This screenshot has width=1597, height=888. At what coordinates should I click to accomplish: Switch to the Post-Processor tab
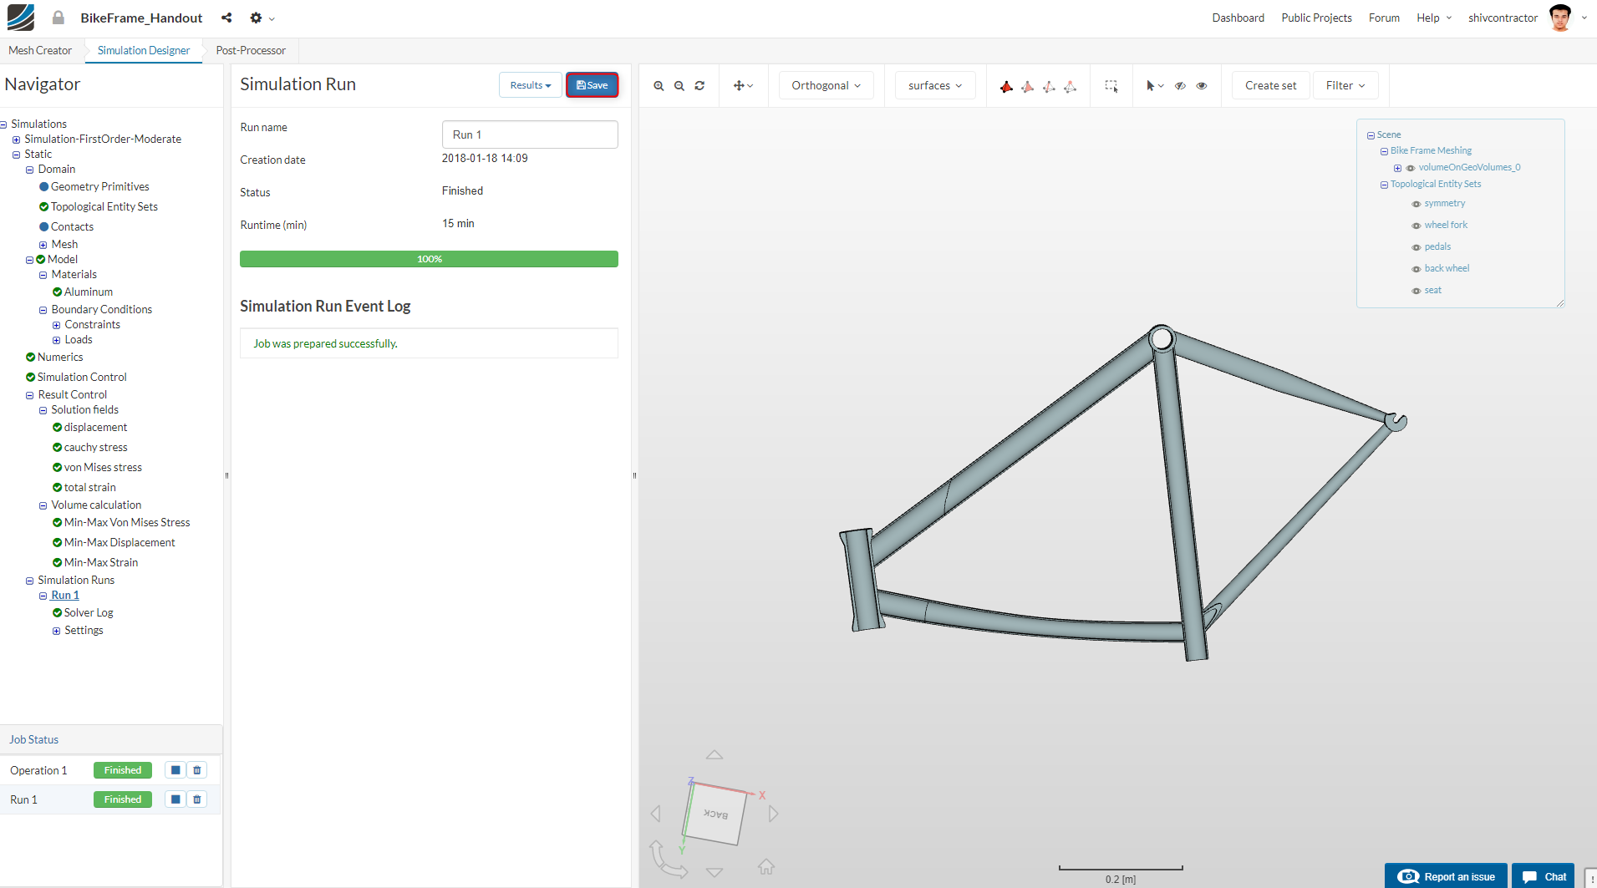[250, 50]
